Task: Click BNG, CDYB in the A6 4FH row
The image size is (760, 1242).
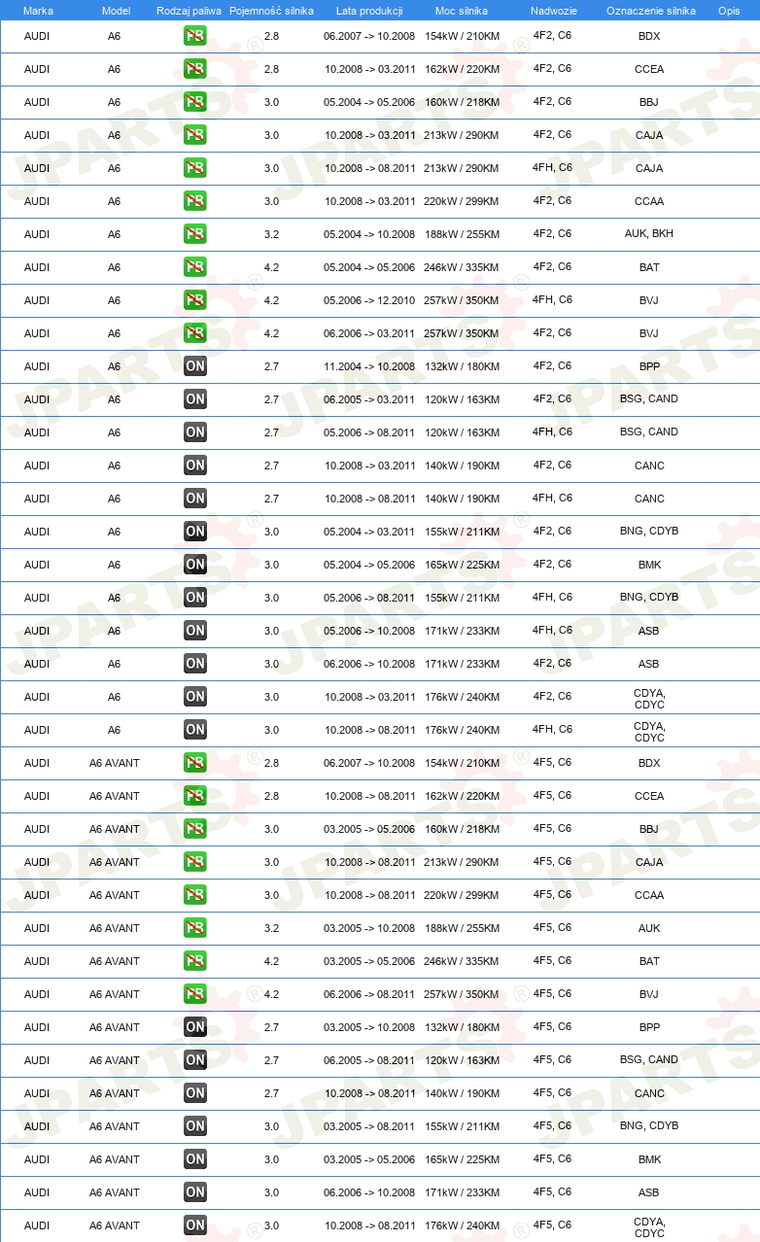Action: (649, 598)
